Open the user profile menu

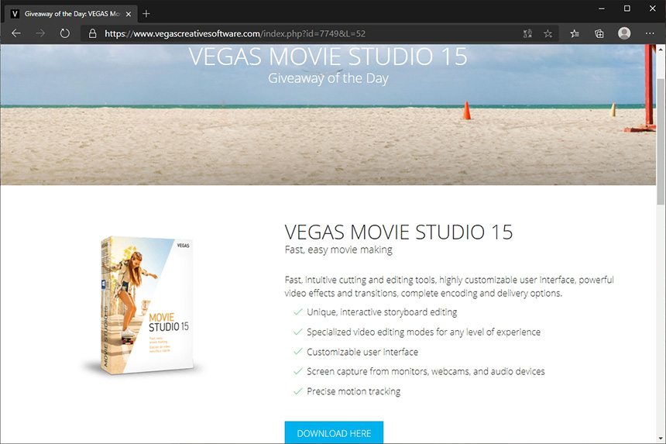click(624, 33)
